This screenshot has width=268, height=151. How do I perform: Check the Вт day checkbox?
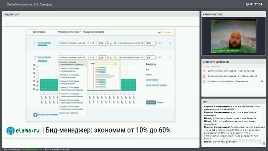[x=37, y=69]
